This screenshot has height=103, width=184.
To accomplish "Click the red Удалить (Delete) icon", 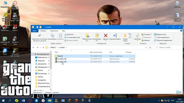I will coord(106,35).
